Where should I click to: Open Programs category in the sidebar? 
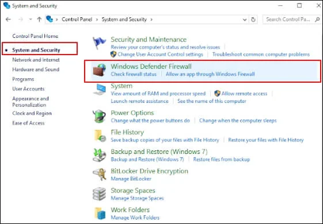pyautogui.click(x=23, y=79)
